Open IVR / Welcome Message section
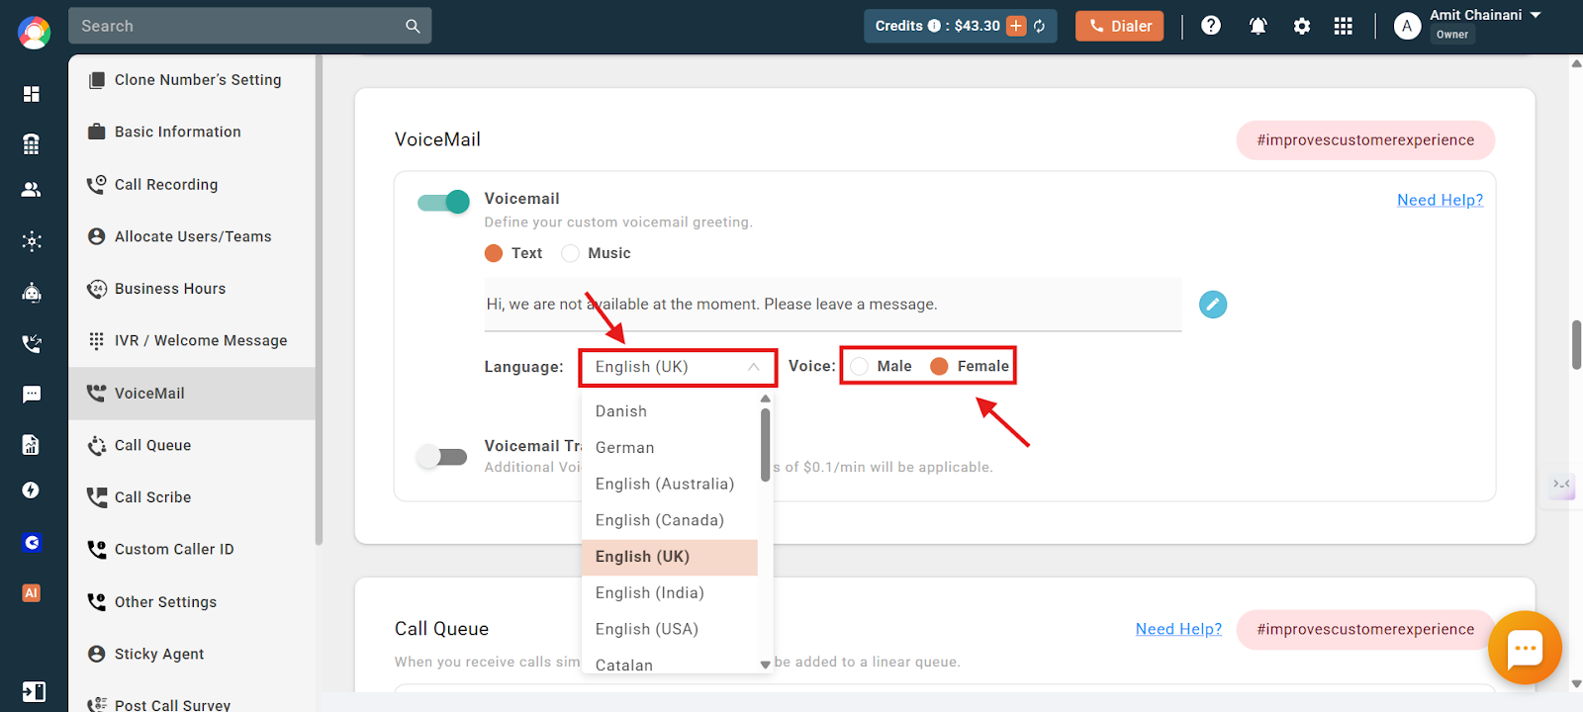The image size is (1583, 712). pos(192,341)
